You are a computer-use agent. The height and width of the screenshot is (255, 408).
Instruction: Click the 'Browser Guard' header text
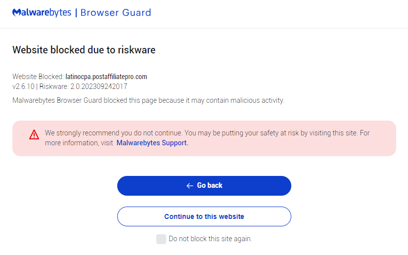[116, 12]
